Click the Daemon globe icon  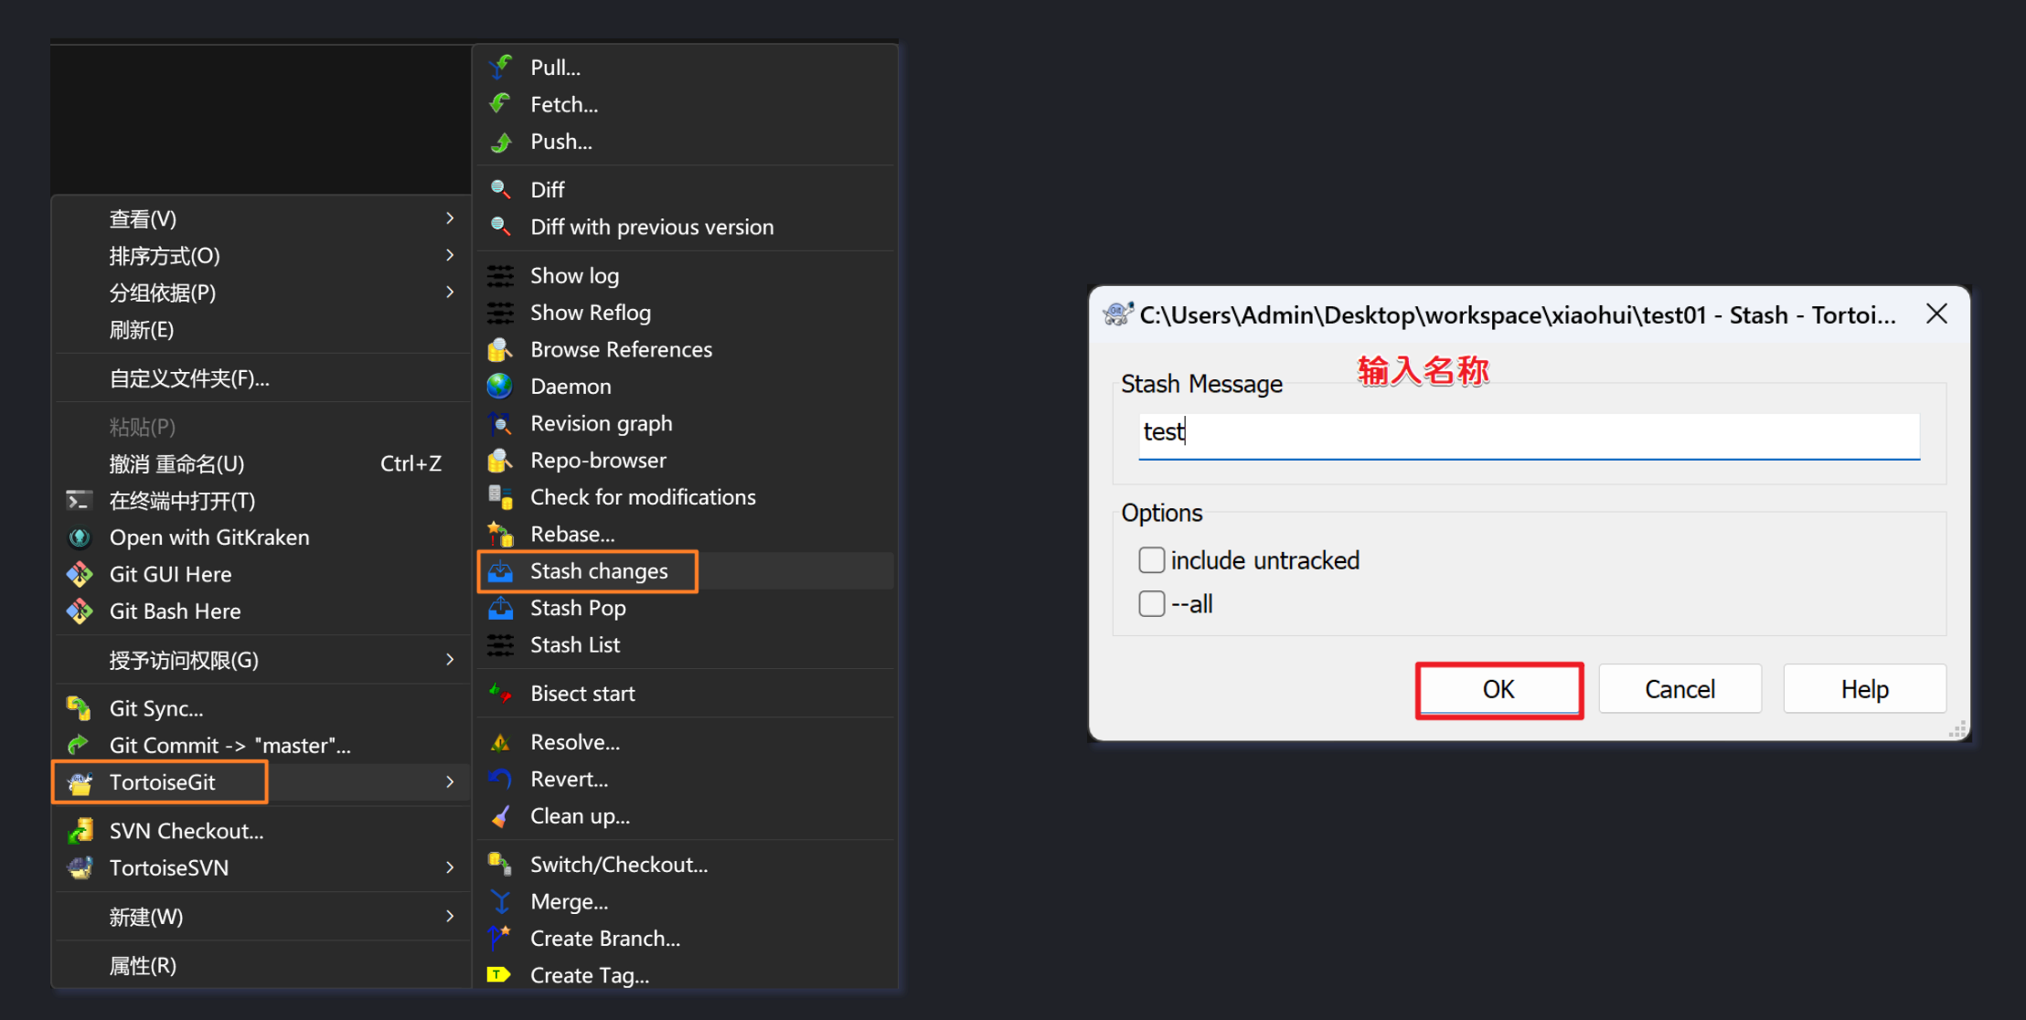click(500, 387)
